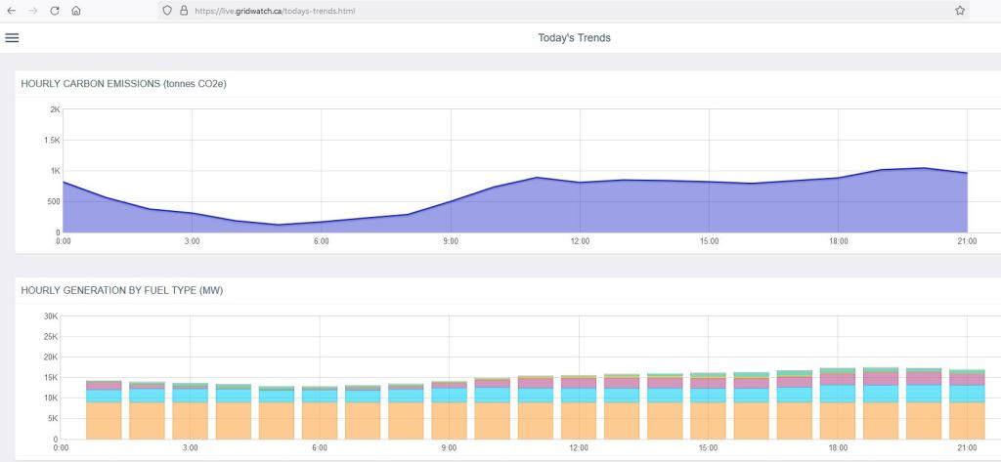The image size is (1001, 462).
Task: Select the pink segment of the 21:00 bar
Action: click(x=965, y=380)
